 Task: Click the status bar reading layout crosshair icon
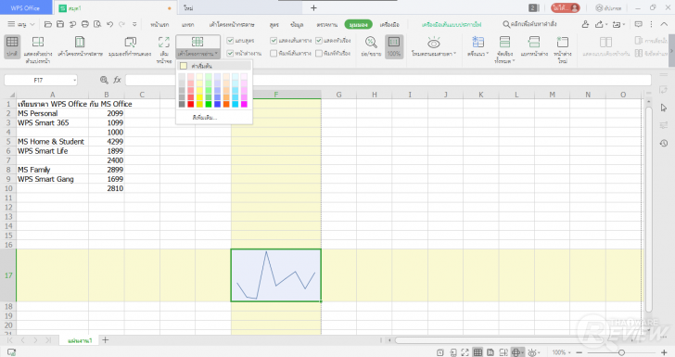[x=516, y=352]
